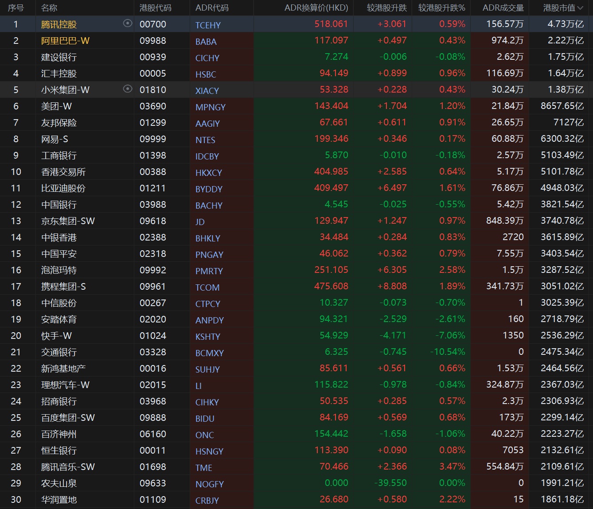Select the 阿里巴巴-W stock name
Image resolution: width=593 pixels, height=509 pixels.
[x=65, y=41]
